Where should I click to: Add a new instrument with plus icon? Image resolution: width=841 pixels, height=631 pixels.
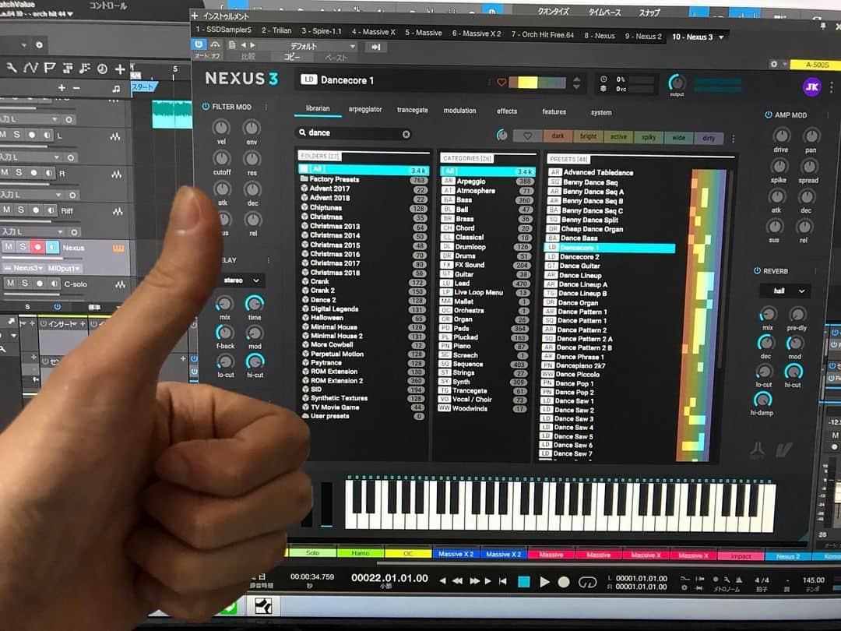(x=195, y=16)
